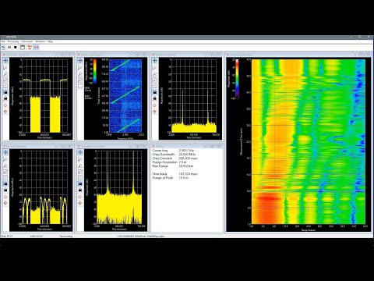
Task: Click the 'Time delay' label in results
Action: click(x=160, y=174)
